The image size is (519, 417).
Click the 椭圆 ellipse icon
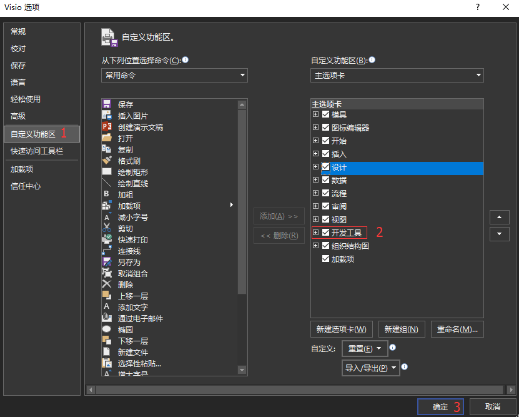coord(107,329)
